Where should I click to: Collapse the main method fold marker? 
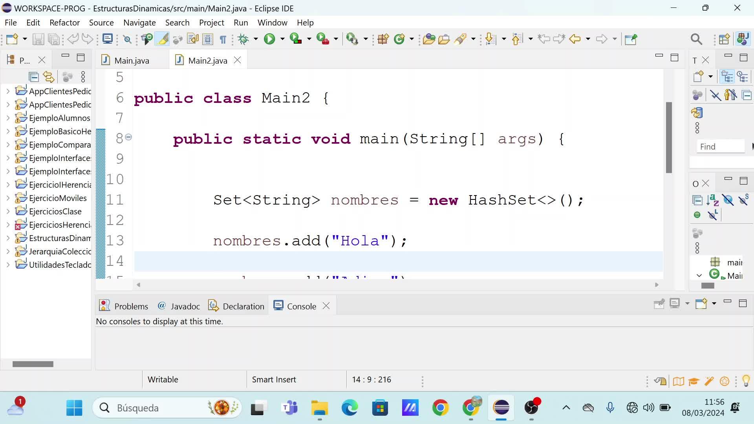pyautogui.click(x=128, y=137)
